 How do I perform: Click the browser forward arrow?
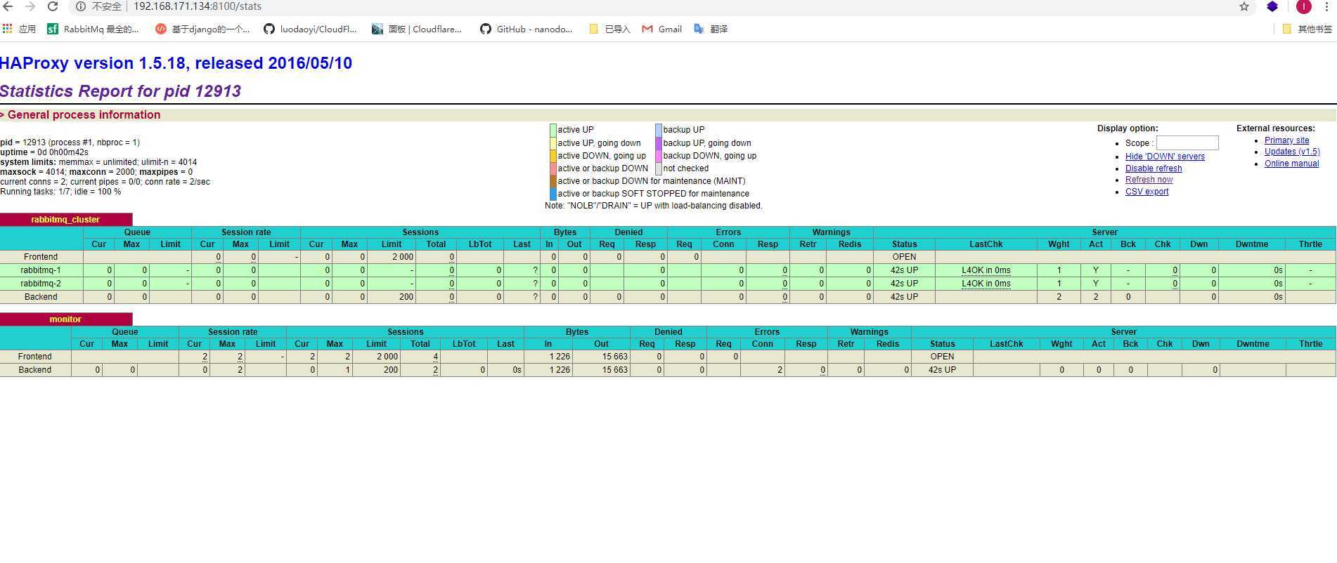click(30, 6)
